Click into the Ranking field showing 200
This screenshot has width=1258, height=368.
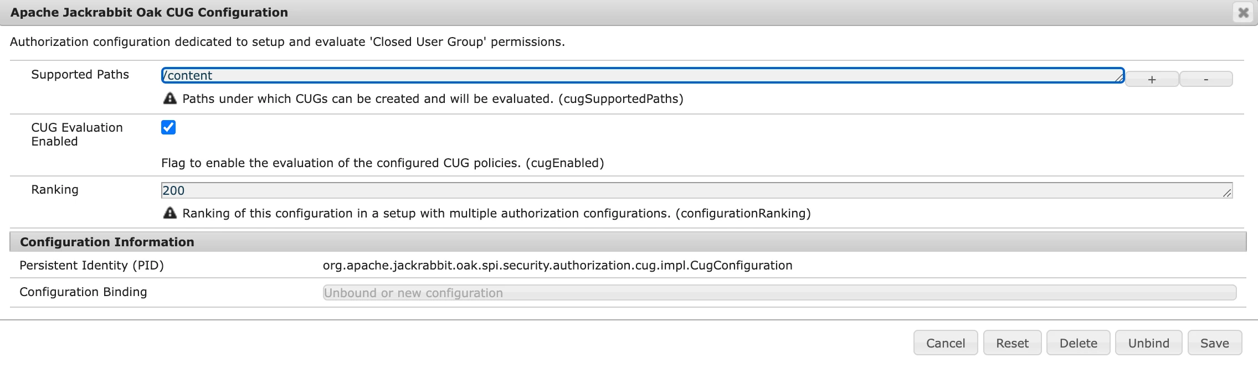697,190
